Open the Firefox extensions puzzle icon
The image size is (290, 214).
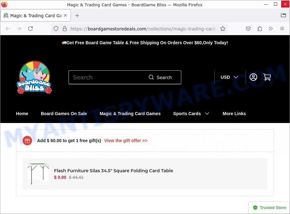click(260, 29)
